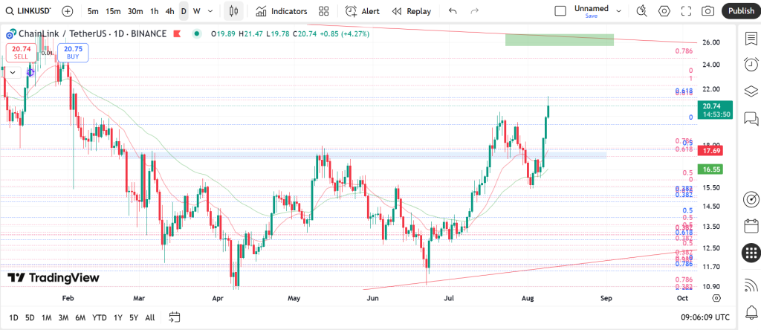Open the news feed signal icon
Image resolution: width=761 pixels, height=330 pixels.
(x=751, y=285)
